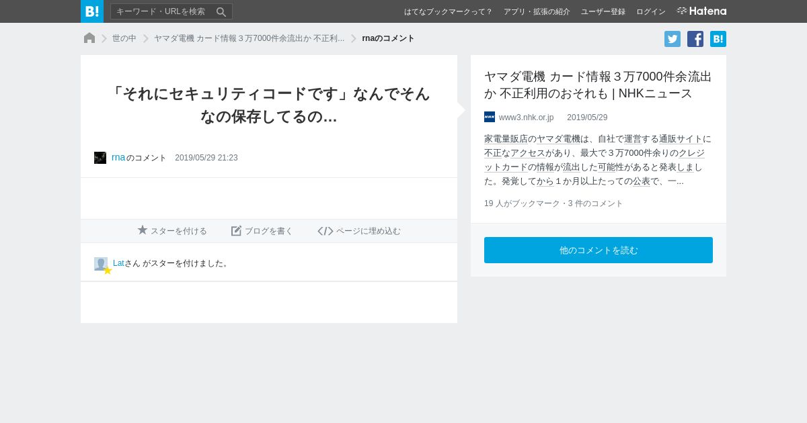
Task: Click Lat's avatar with star
Action: [x=102, y=265]
